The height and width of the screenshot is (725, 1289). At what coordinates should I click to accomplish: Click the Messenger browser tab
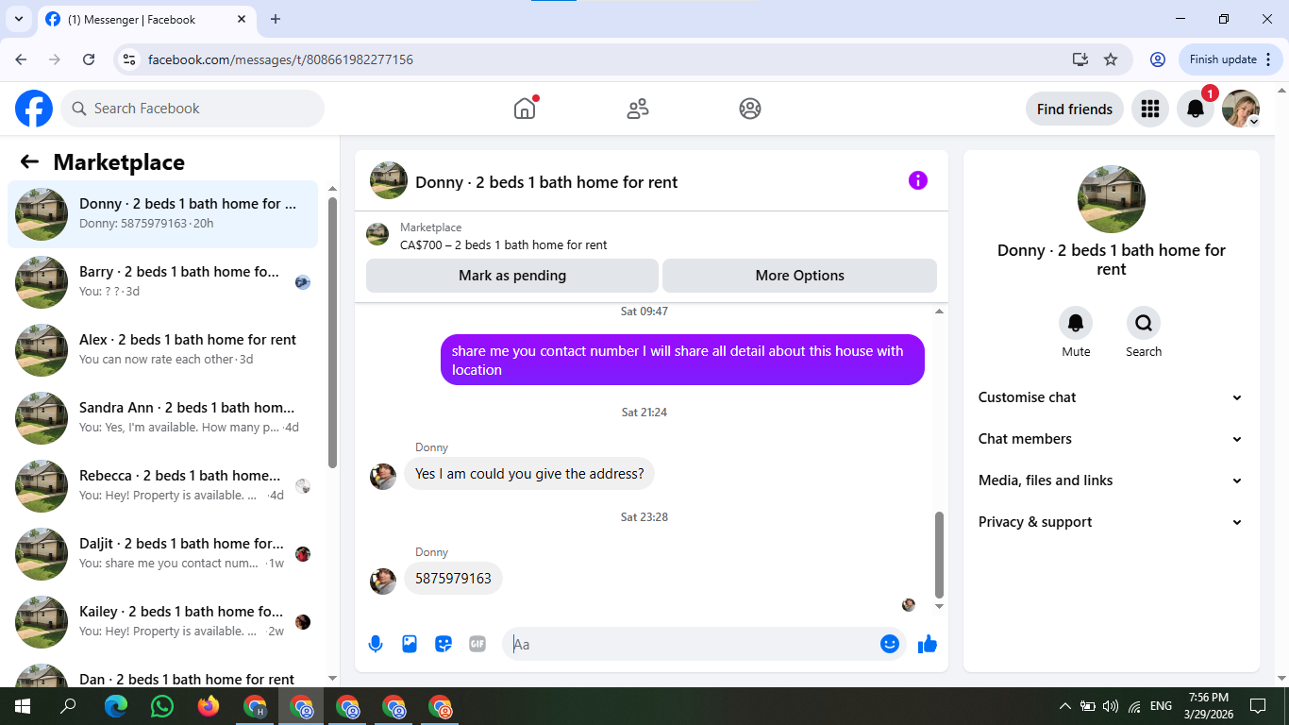click(x=148, y=19)
